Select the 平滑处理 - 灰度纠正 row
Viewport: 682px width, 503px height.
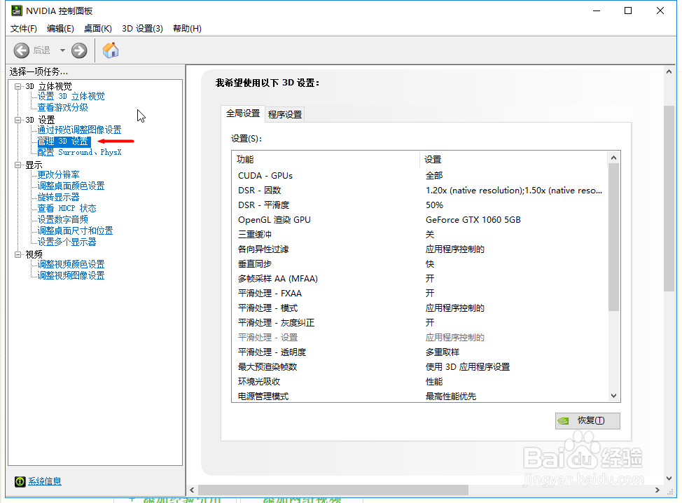[419, 323]
